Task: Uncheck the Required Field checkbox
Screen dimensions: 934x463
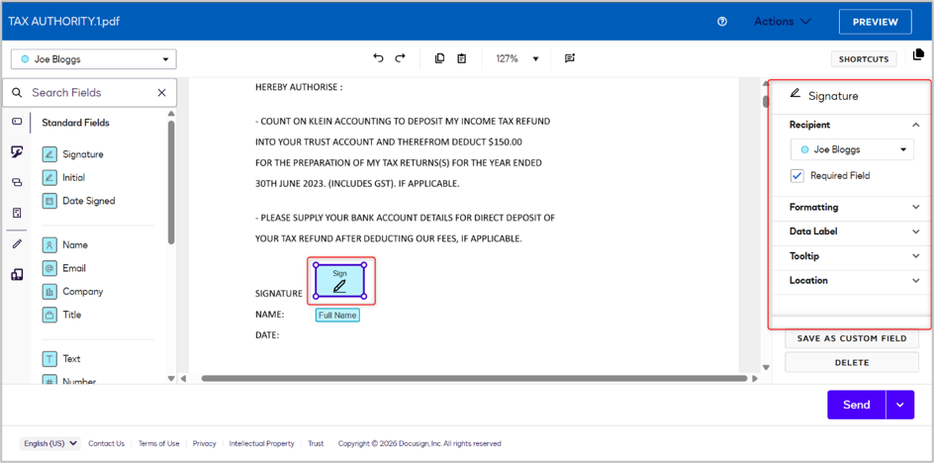Action: [797, 176]
